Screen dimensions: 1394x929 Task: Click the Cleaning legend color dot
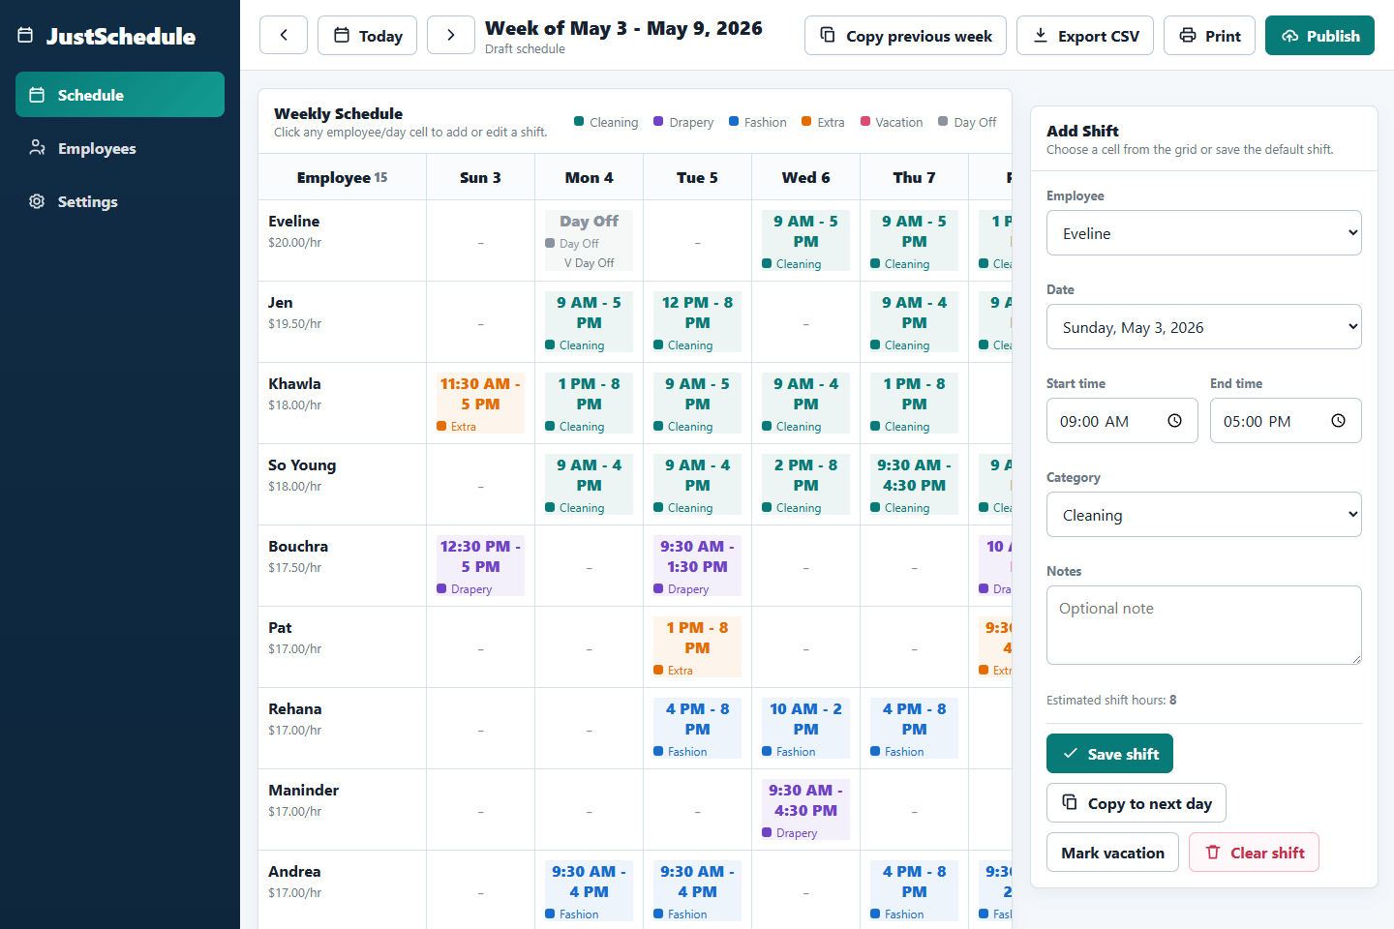[579, 122]
